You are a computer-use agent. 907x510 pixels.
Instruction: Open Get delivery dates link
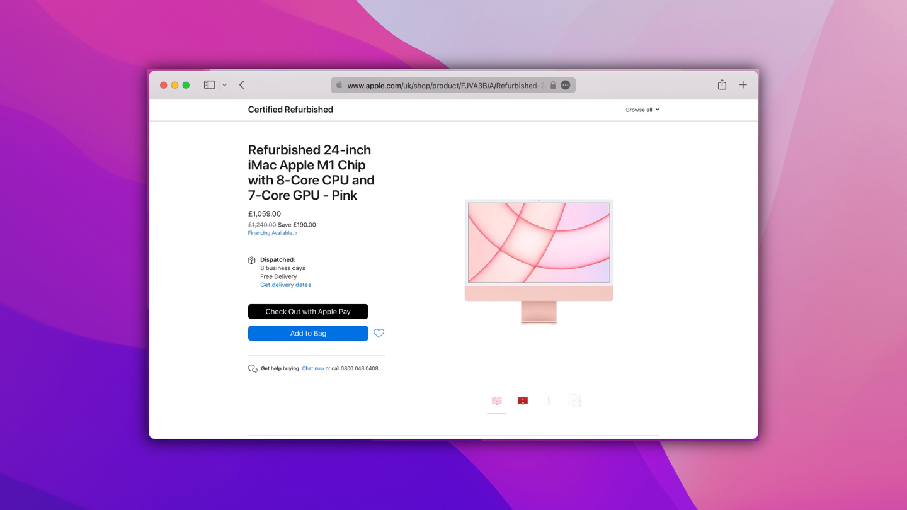(x=285, y=285)
